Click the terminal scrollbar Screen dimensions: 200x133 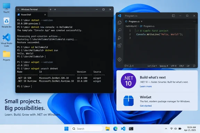(113, 55)
